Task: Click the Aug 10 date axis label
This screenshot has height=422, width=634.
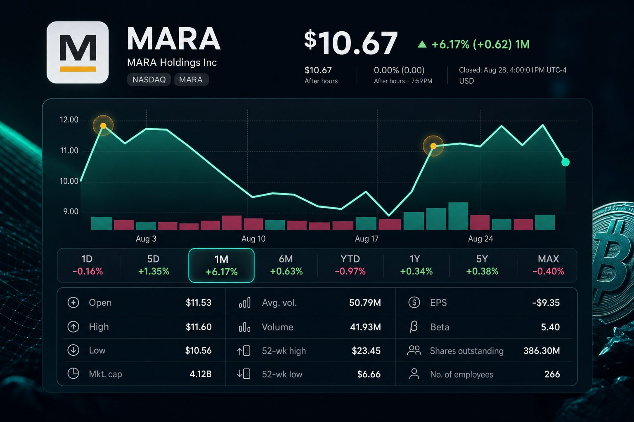Action: click(x=253, y=239)
